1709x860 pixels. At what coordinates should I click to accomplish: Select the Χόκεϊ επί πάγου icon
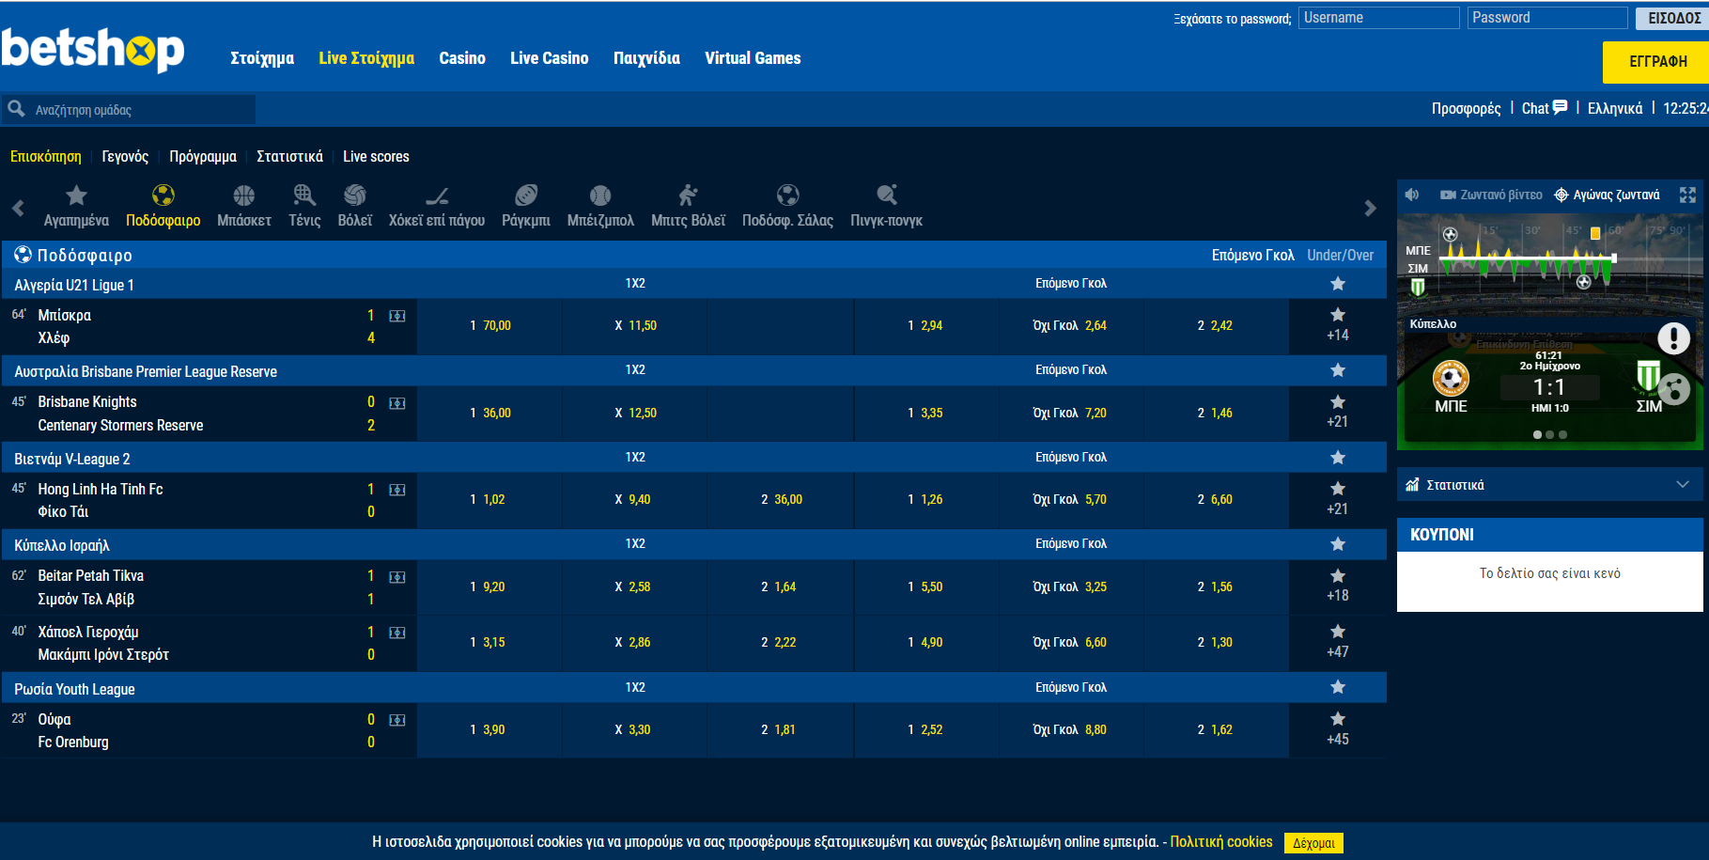[x=437, y=195]
